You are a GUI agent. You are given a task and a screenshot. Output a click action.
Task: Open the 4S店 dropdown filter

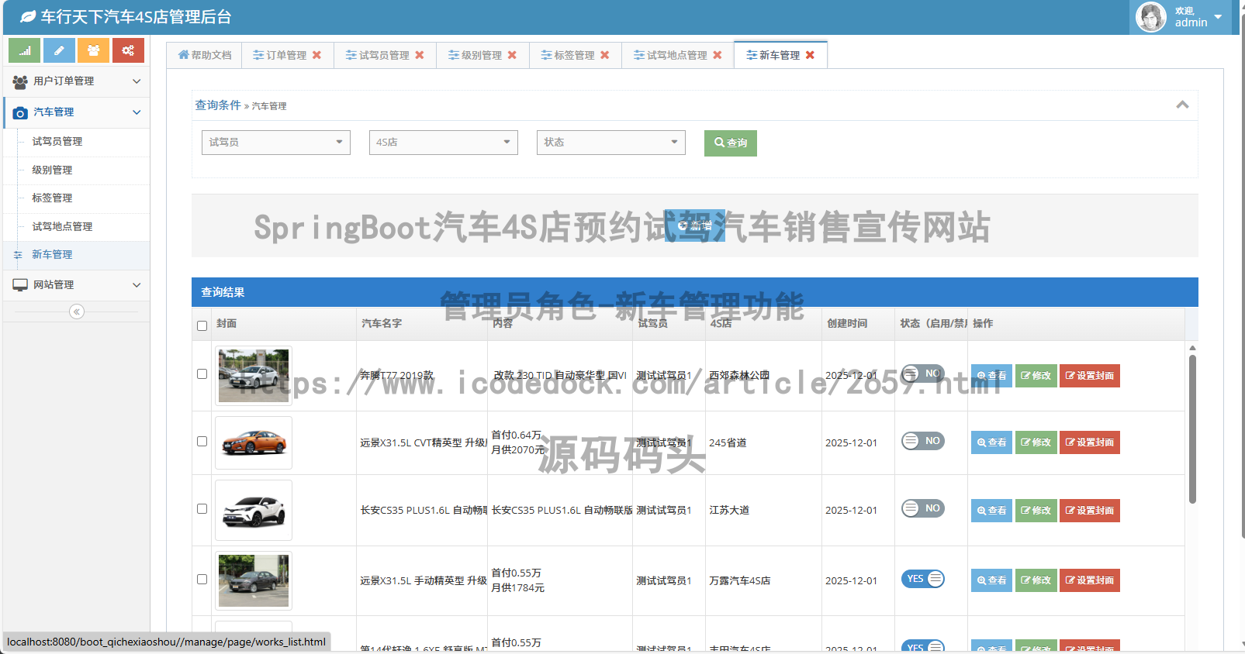tap(443, 143)
